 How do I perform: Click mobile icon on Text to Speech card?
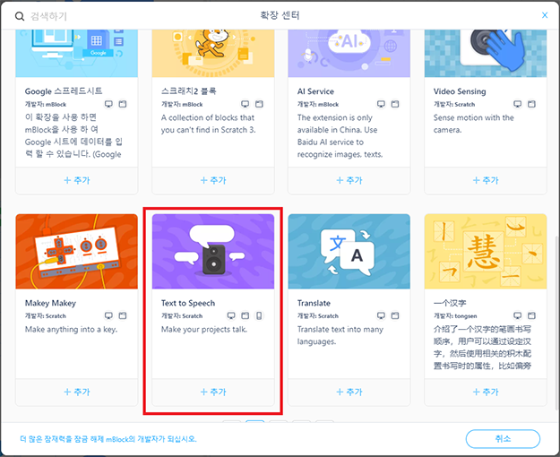259,315
